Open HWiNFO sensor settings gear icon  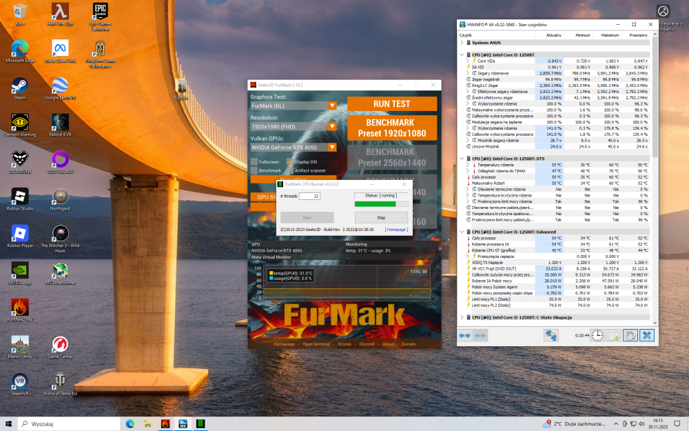pyautogui.click(x=630, y=335)
